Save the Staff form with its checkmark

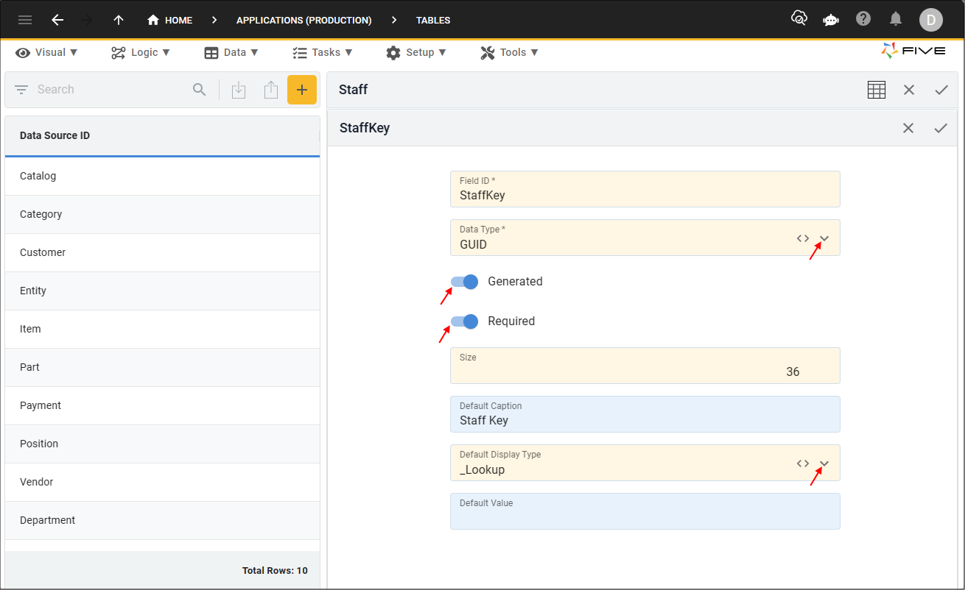click(x=941, y=90)
